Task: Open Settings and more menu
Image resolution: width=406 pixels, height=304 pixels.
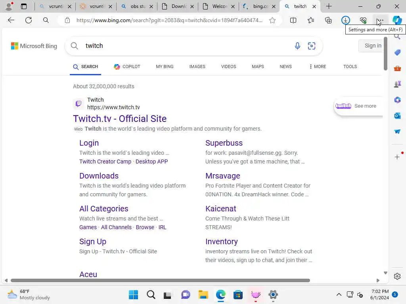Action: coord(380,20)
